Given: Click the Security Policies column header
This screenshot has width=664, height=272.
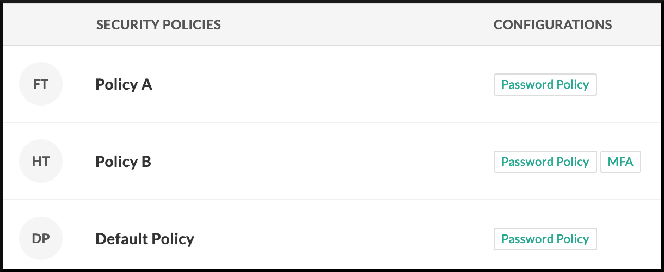Looking at the screenshot, I should coord(158,24).
